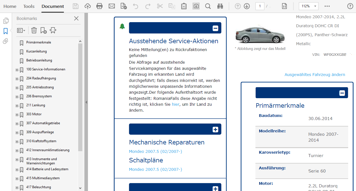This screenshot has width=356, height=191.
Task: Collapse the Ausstehende Service-Aktionen section
Action: [215, 28]
